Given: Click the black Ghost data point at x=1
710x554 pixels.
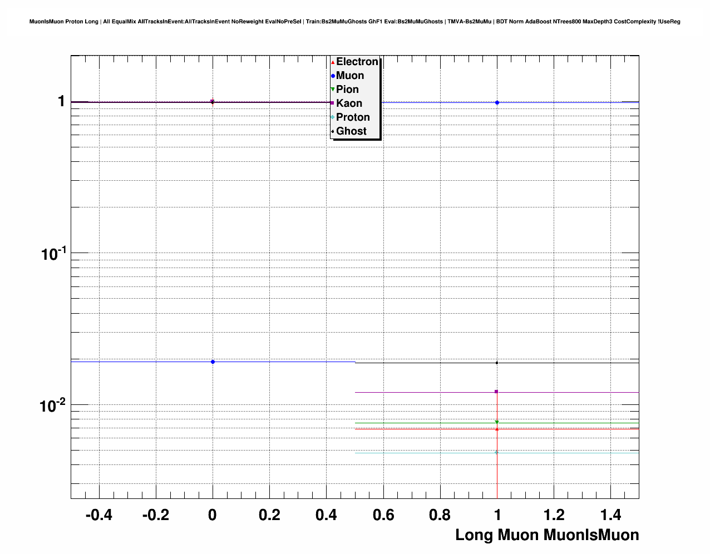Looking at the screenshot, I should click(x=497, y=363).
